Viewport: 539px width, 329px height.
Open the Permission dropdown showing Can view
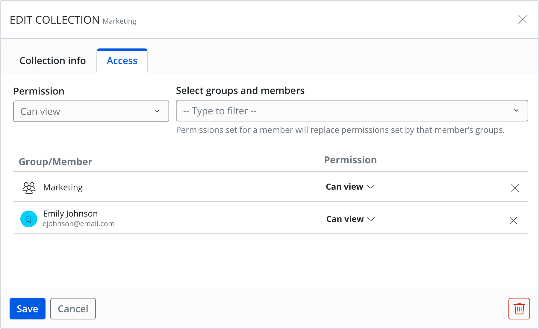pos(91,111)
